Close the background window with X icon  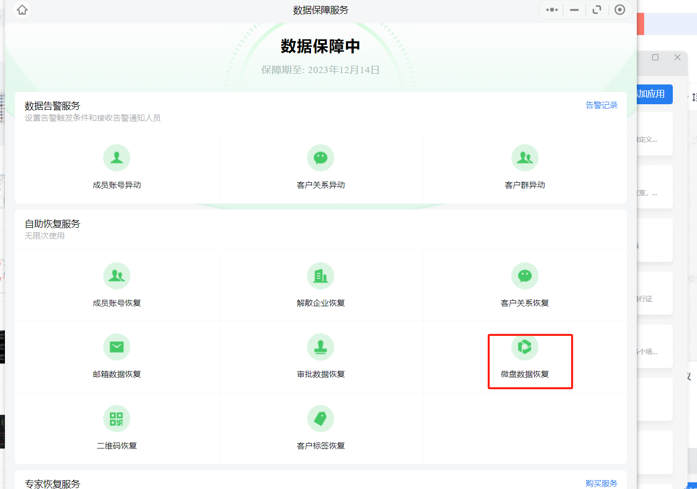coord(677,57)
